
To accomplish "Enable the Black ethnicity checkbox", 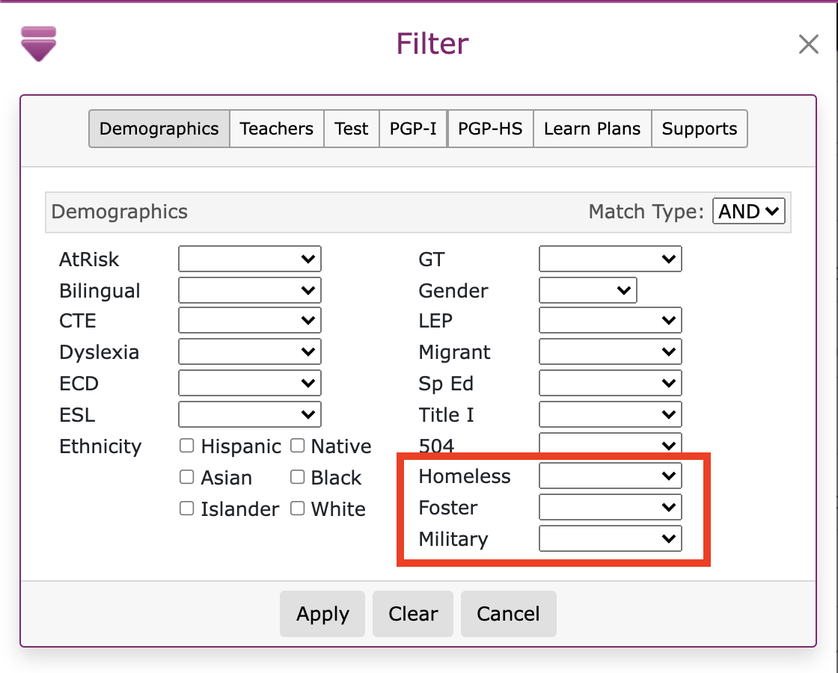I will (298, 478).
